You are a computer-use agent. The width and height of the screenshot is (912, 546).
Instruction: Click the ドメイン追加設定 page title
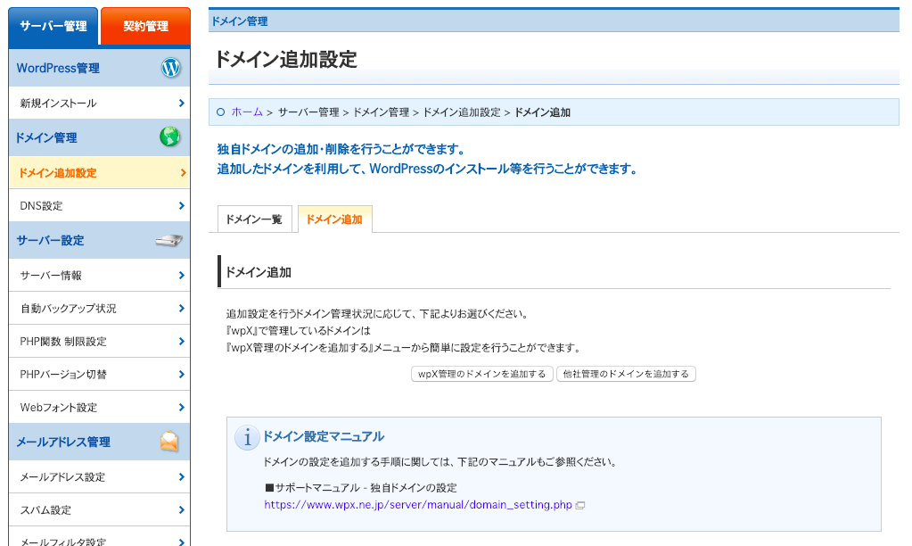point(285,60)
